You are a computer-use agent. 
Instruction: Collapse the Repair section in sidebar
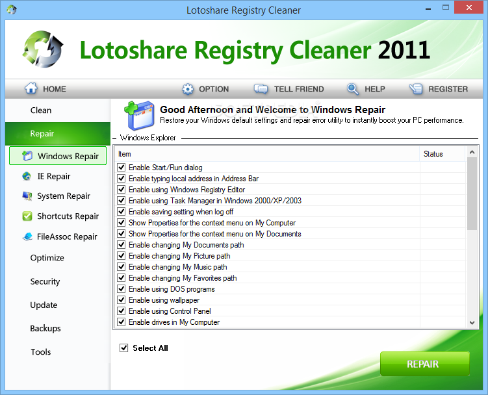click(x=58, y=134)
